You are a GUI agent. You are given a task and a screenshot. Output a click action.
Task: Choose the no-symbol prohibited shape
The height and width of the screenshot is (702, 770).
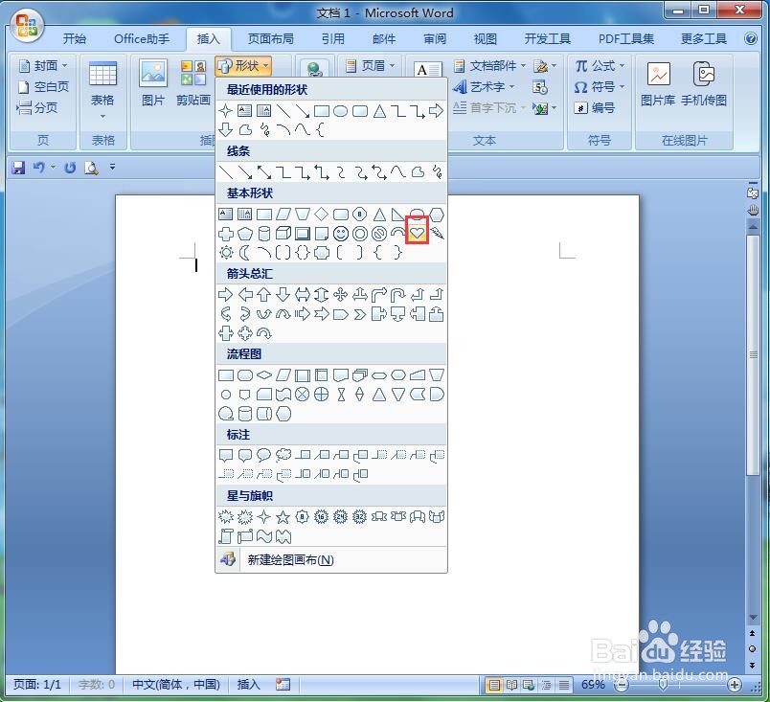378,234
